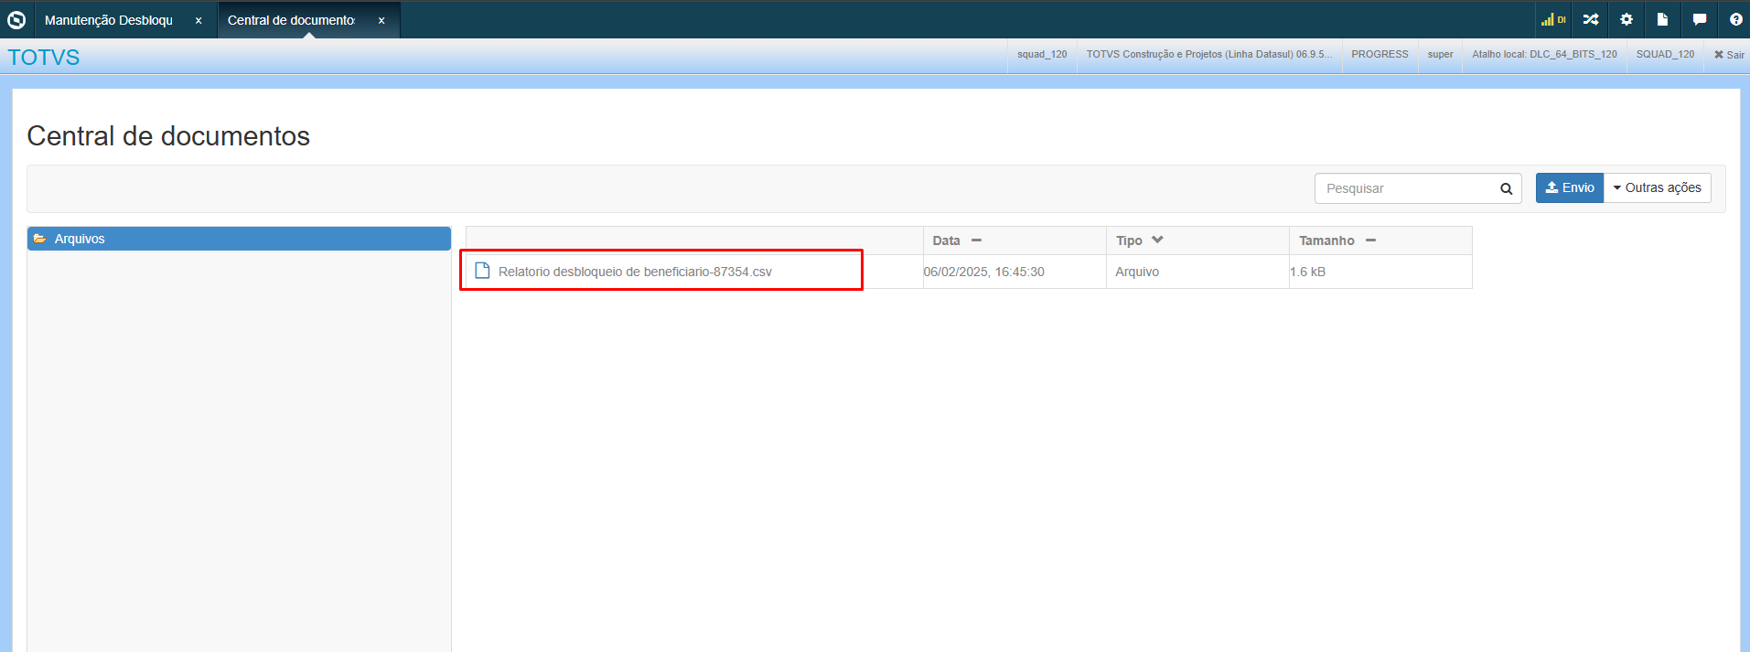Click the squad_120 header entry
The height and width of the screenshot is (652, 1750).
1042,54
